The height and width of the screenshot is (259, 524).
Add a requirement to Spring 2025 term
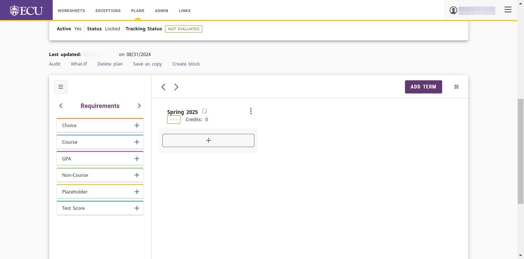[x=208, y=140]
